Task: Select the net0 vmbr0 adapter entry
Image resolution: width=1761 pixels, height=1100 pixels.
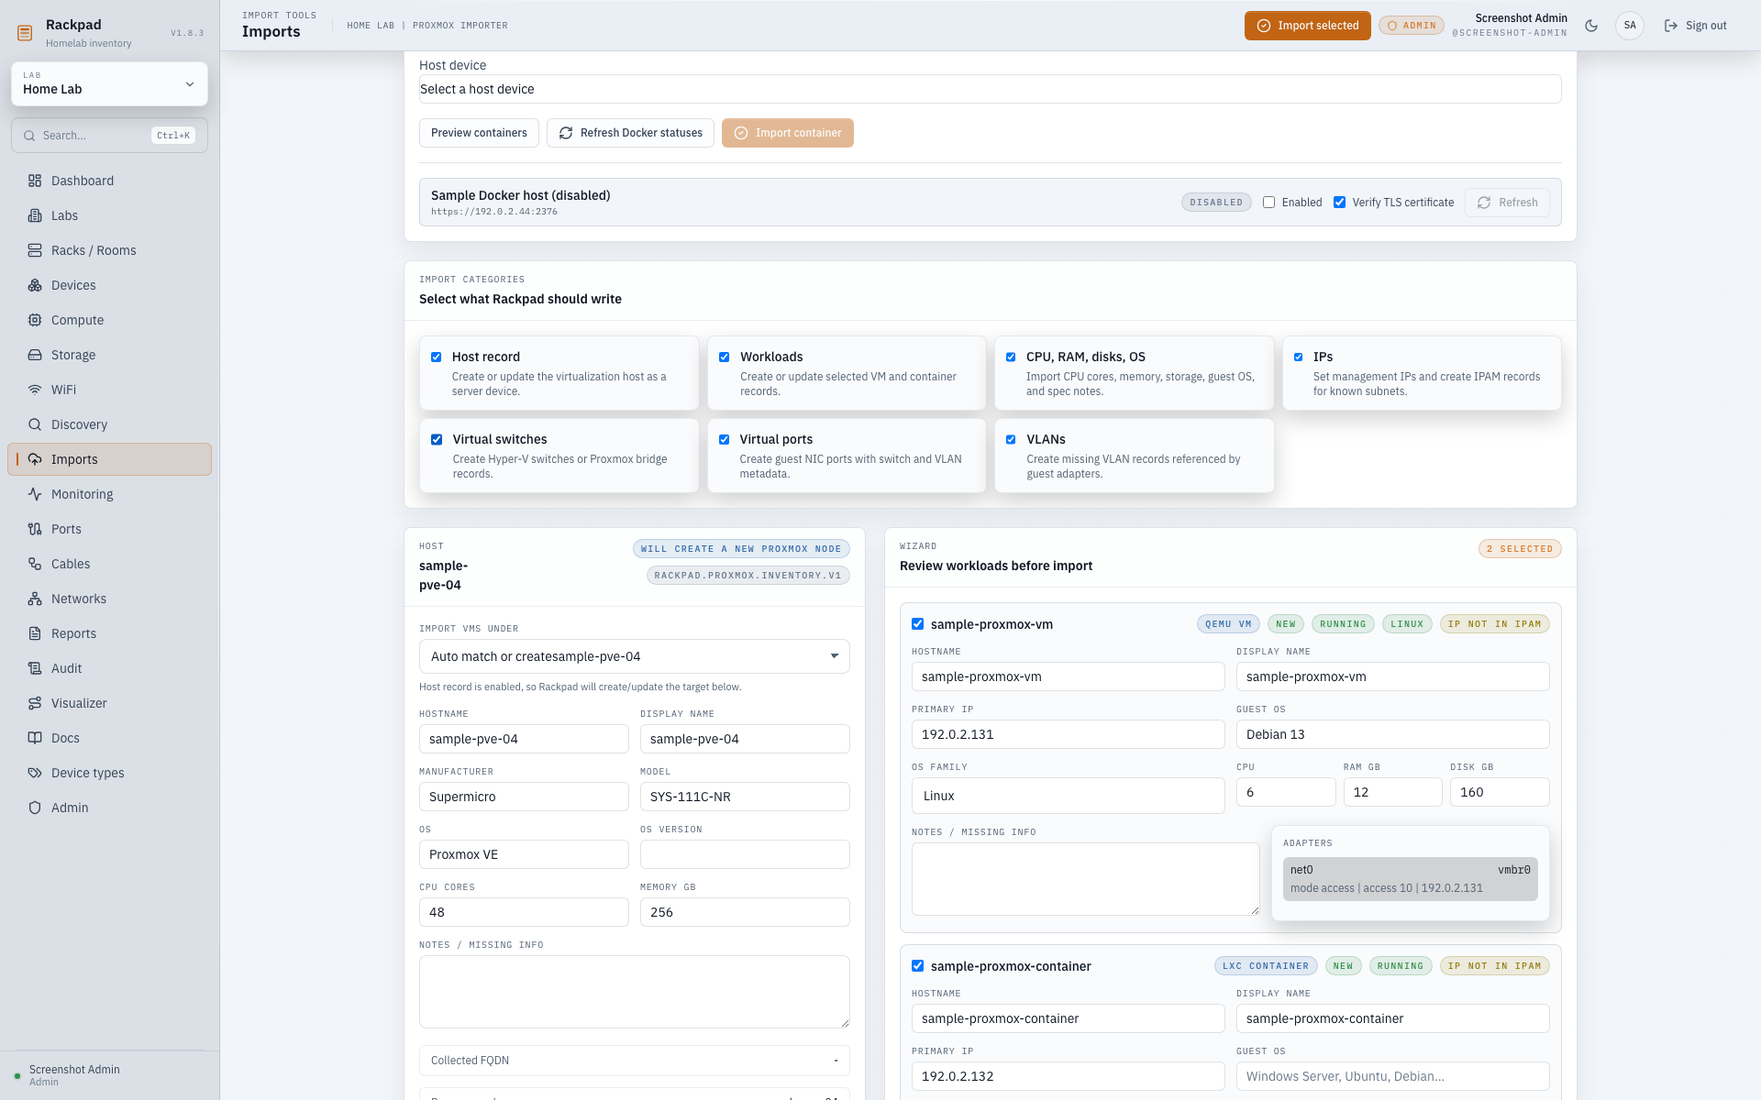Action: (1410, 879)
